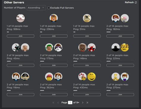Join the server with 116ms ping
Screen dimensions: 141x109
click(21, 95)
